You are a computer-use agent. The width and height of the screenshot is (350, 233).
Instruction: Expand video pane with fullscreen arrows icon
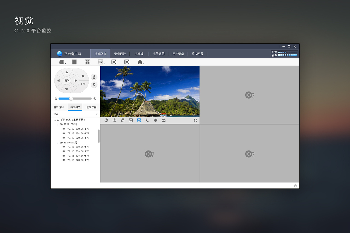(x=195, y=120)
